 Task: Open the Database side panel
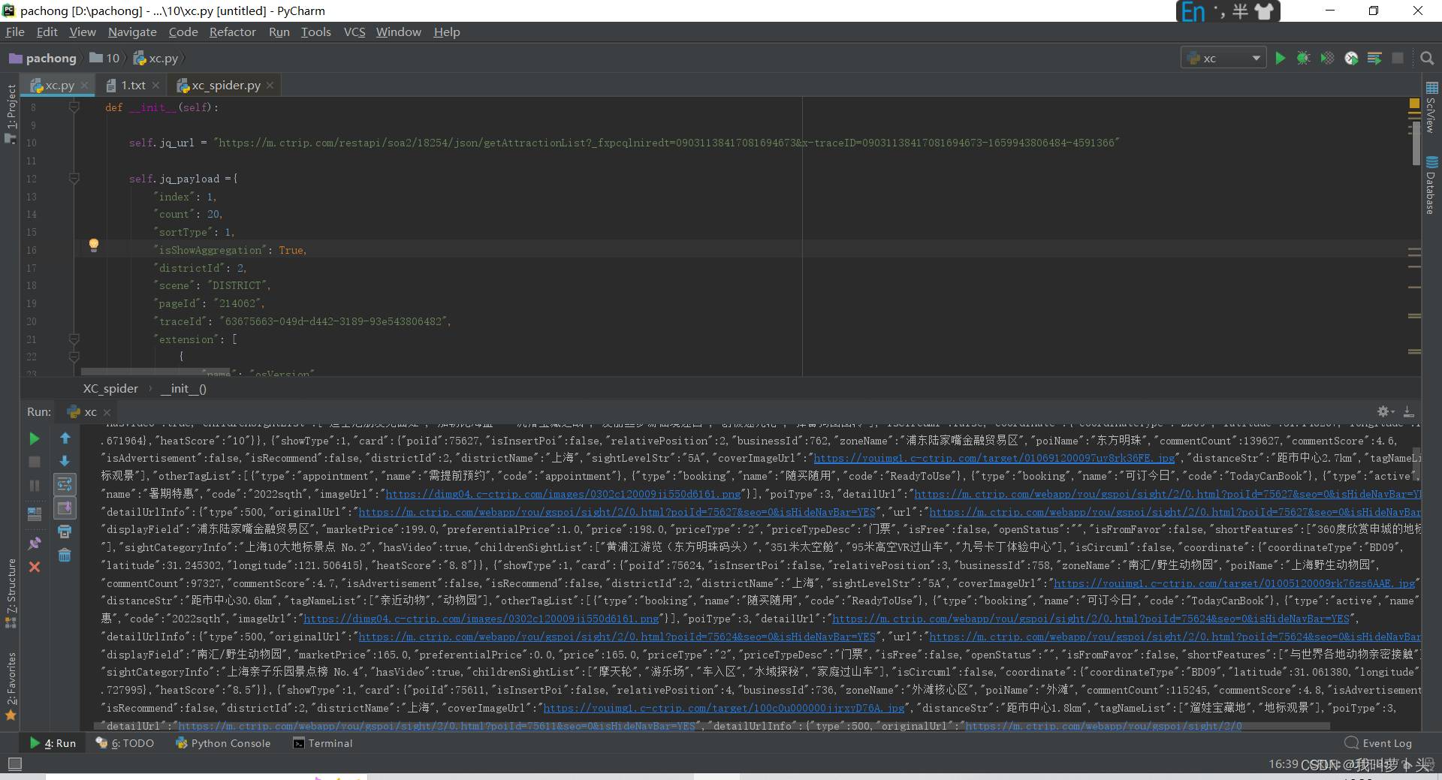[1431, 185]
